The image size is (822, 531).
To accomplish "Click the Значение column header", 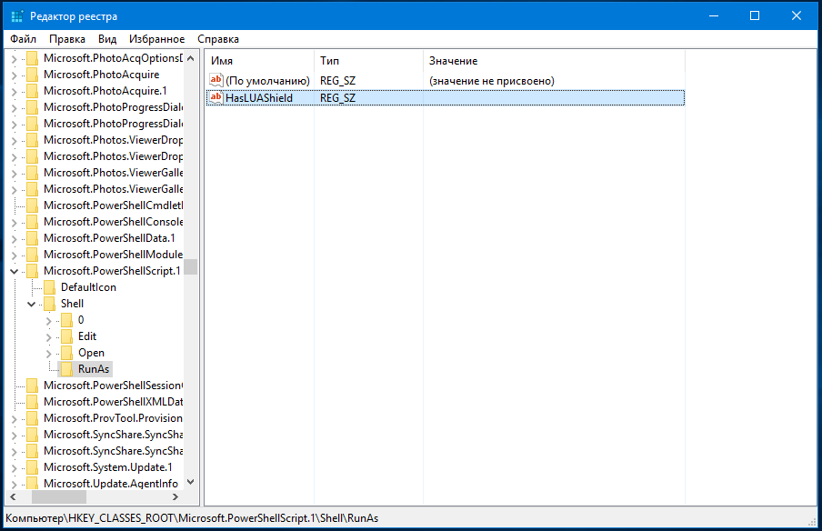I will tap(554, 61).
